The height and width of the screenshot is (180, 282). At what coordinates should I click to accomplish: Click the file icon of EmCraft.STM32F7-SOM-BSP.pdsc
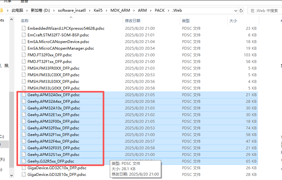tap(23, 35)
